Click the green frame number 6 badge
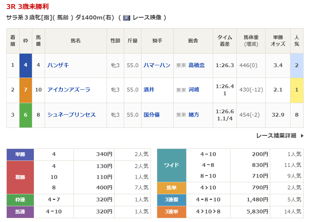The height and width of the screenshot is (222, 310). point(26,115)
